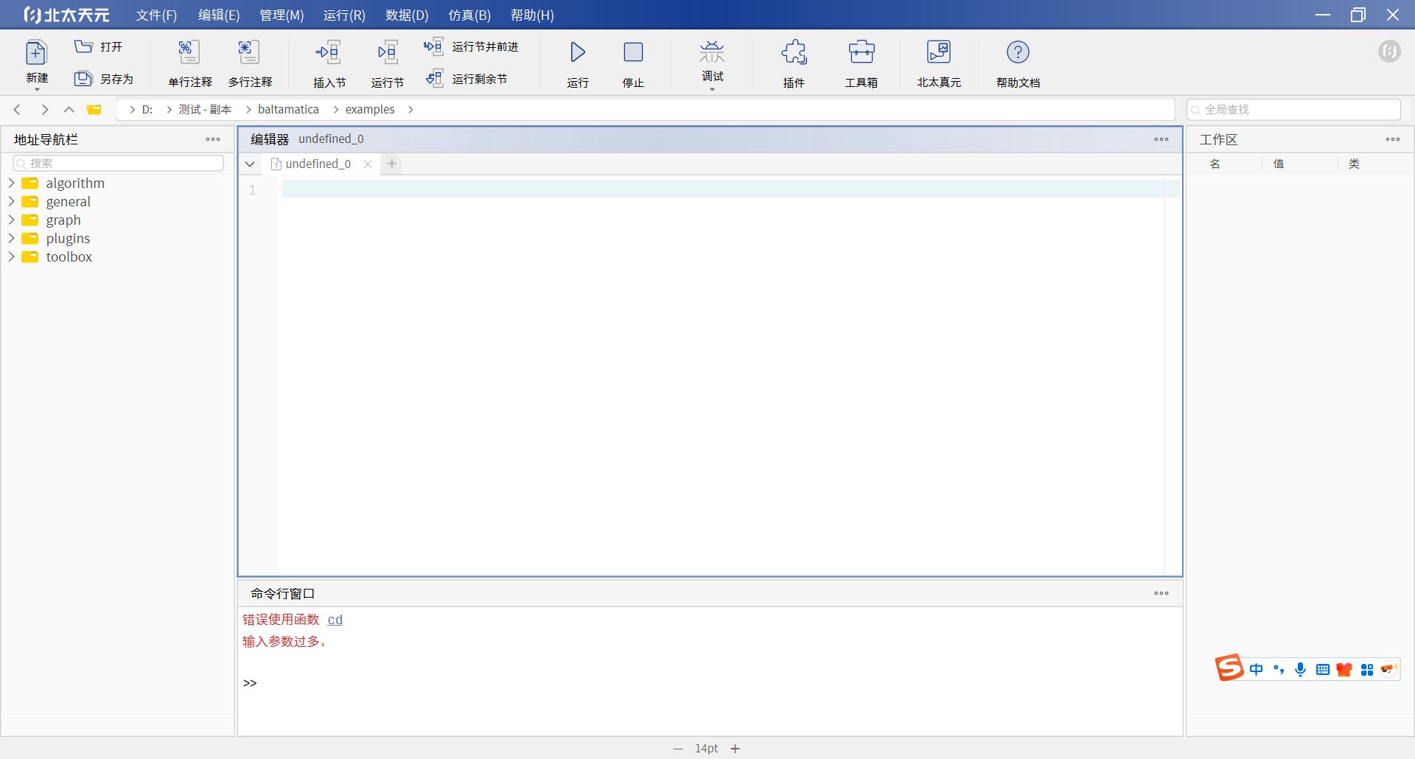
Task: Expand the algorithm folder
Action: coord(11,183)
